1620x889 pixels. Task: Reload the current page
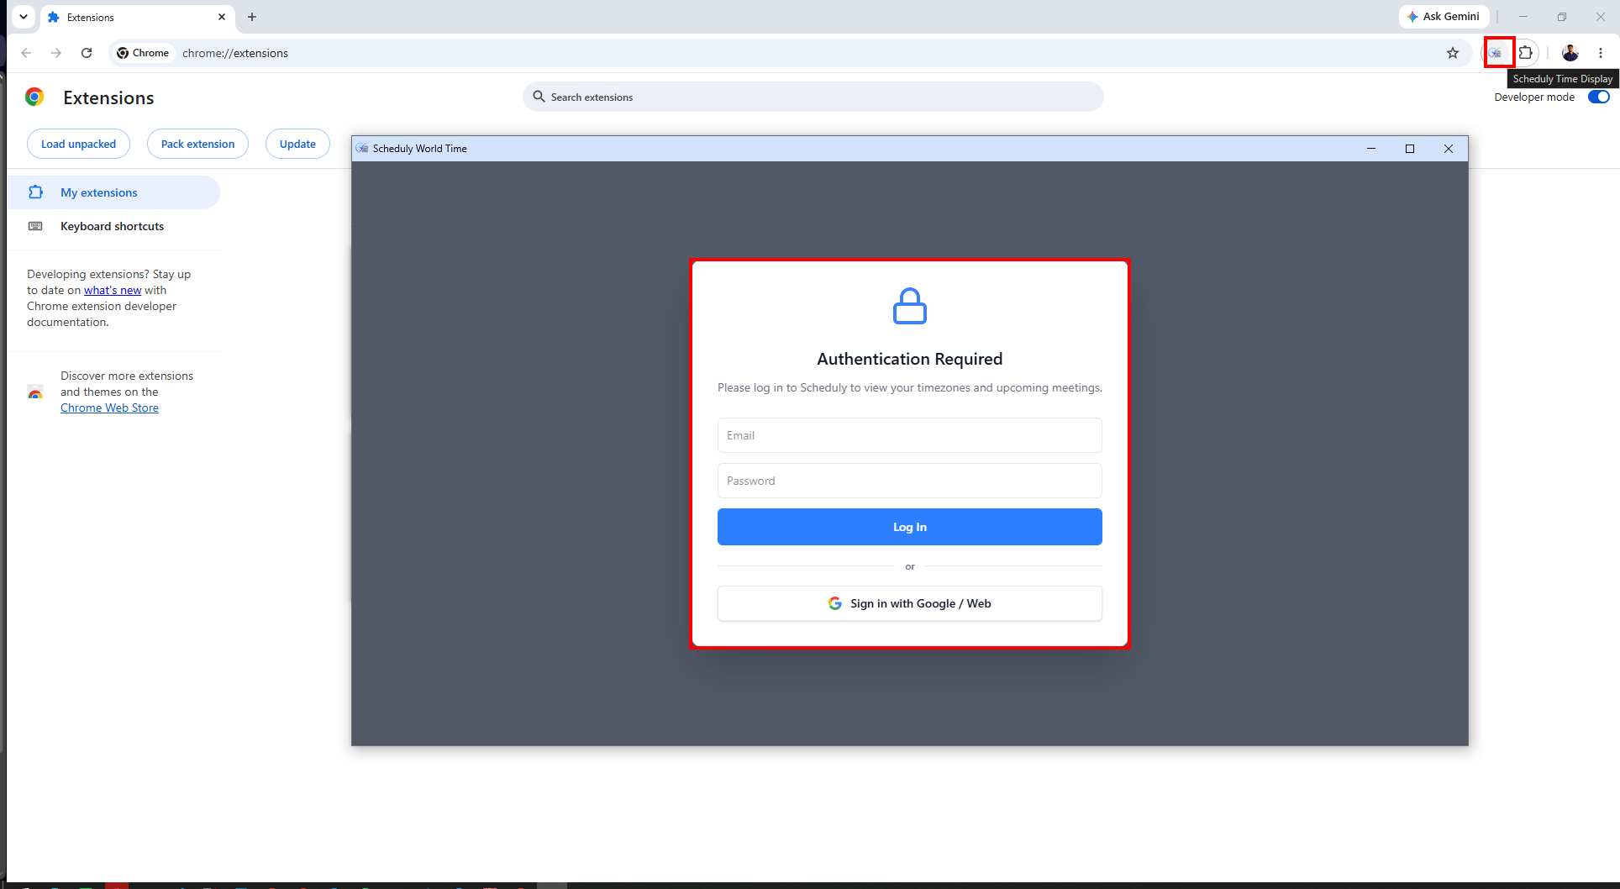[x=87, y=53]
